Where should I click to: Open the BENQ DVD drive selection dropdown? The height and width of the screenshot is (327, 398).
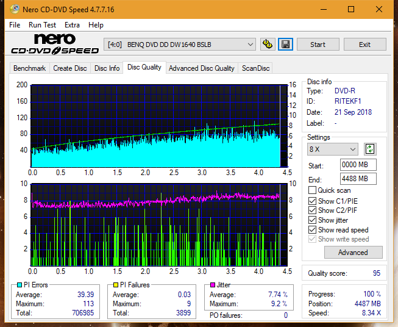click(x=180, y=45)
